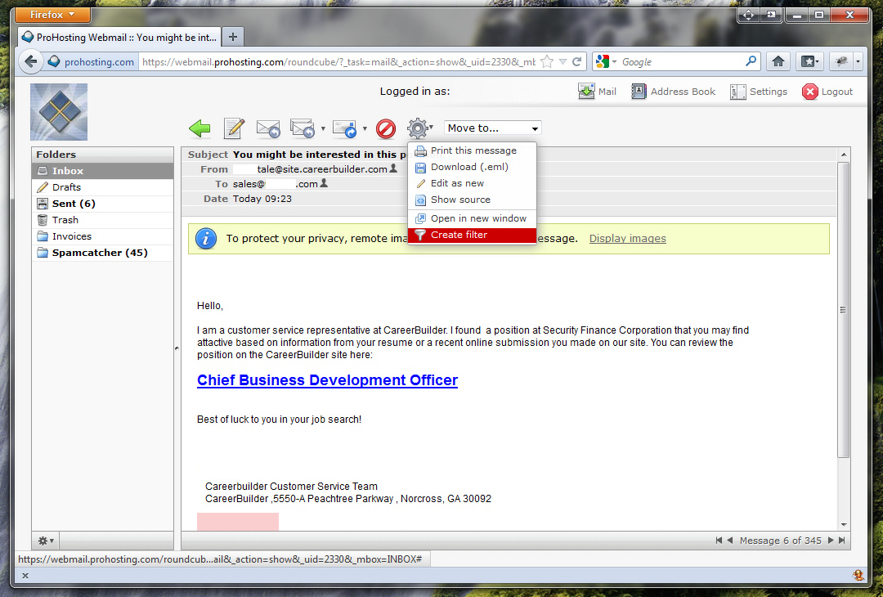Open the Spamcatcher (45) folder

click(102, 253)
